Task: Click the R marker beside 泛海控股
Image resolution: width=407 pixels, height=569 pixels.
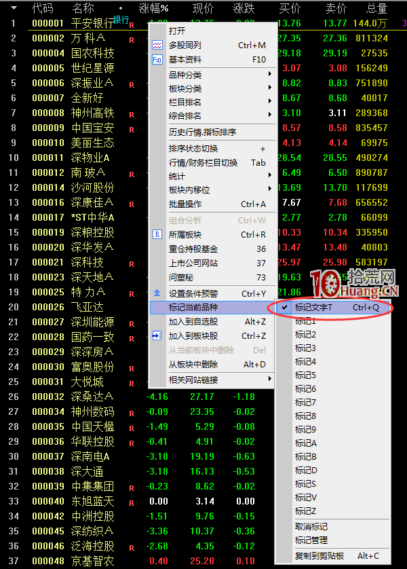Action: [x=132, y=548]
